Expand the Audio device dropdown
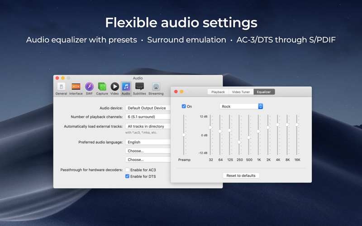Viewport: 362px width, 226px height. [x=148, y=108]
